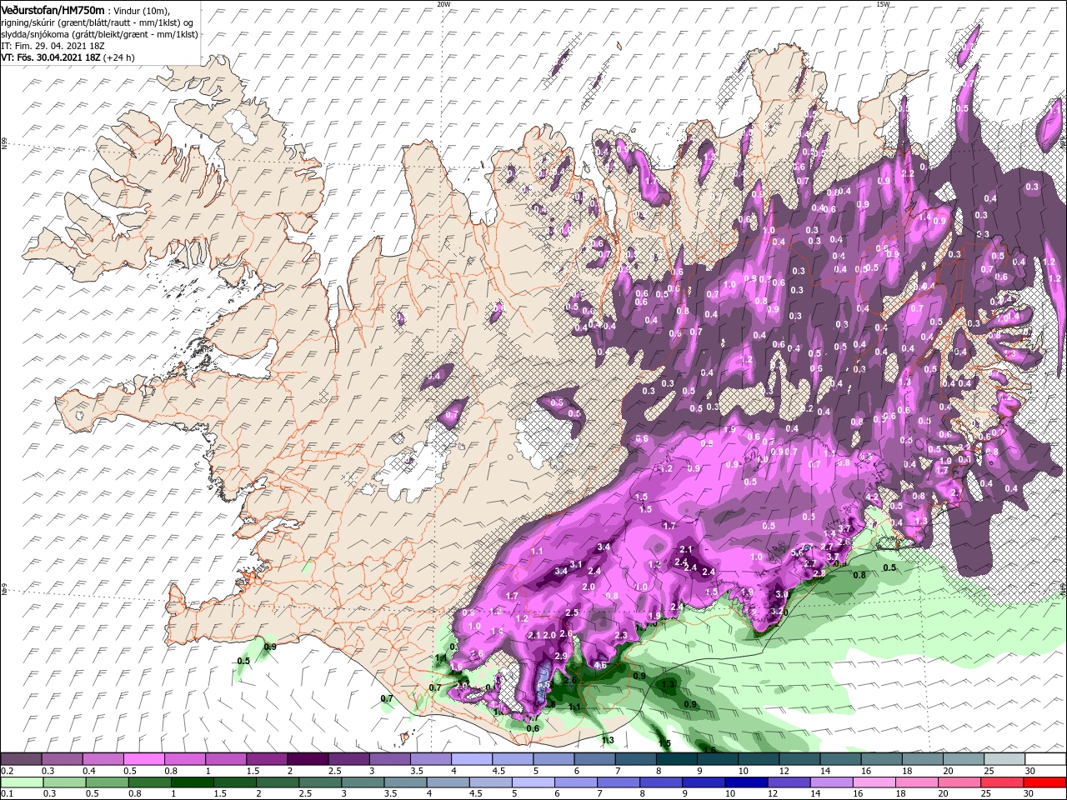Click the '25' label on snow scale row
1067x800 pixels.
[989, 771]
